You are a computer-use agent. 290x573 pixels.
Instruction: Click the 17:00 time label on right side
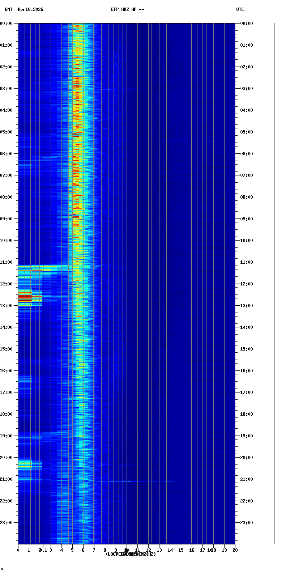(246, 392)
